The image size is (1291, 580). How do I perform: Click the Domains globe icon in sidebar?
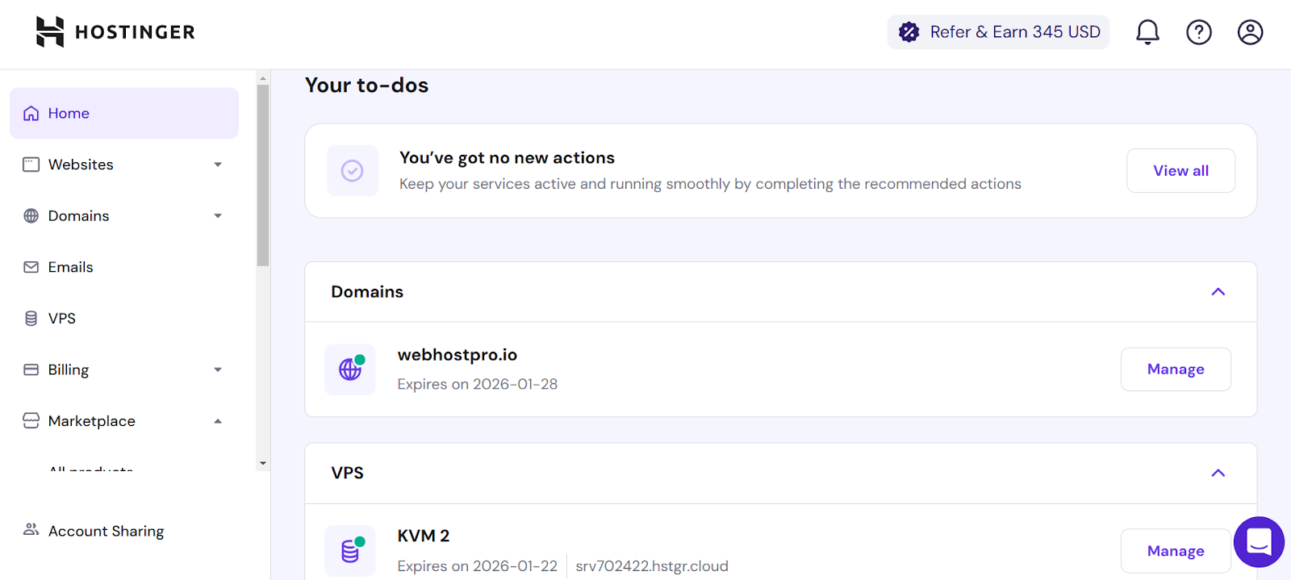[31, 215]
